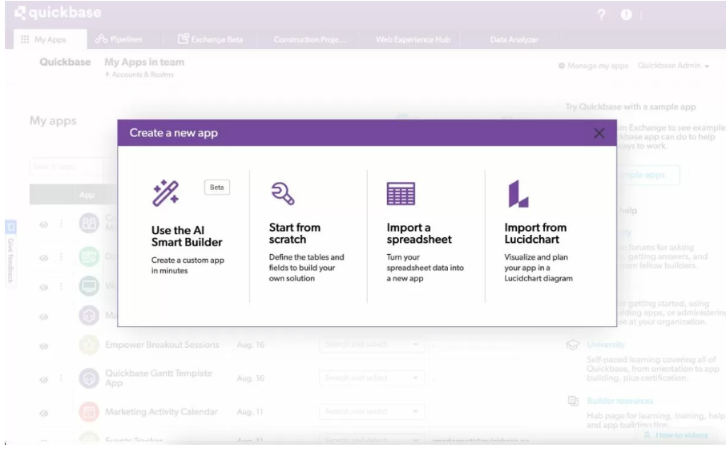Switch to My Apps tab
The width and height of the screenshot is (726, 452).
(50, 39)
